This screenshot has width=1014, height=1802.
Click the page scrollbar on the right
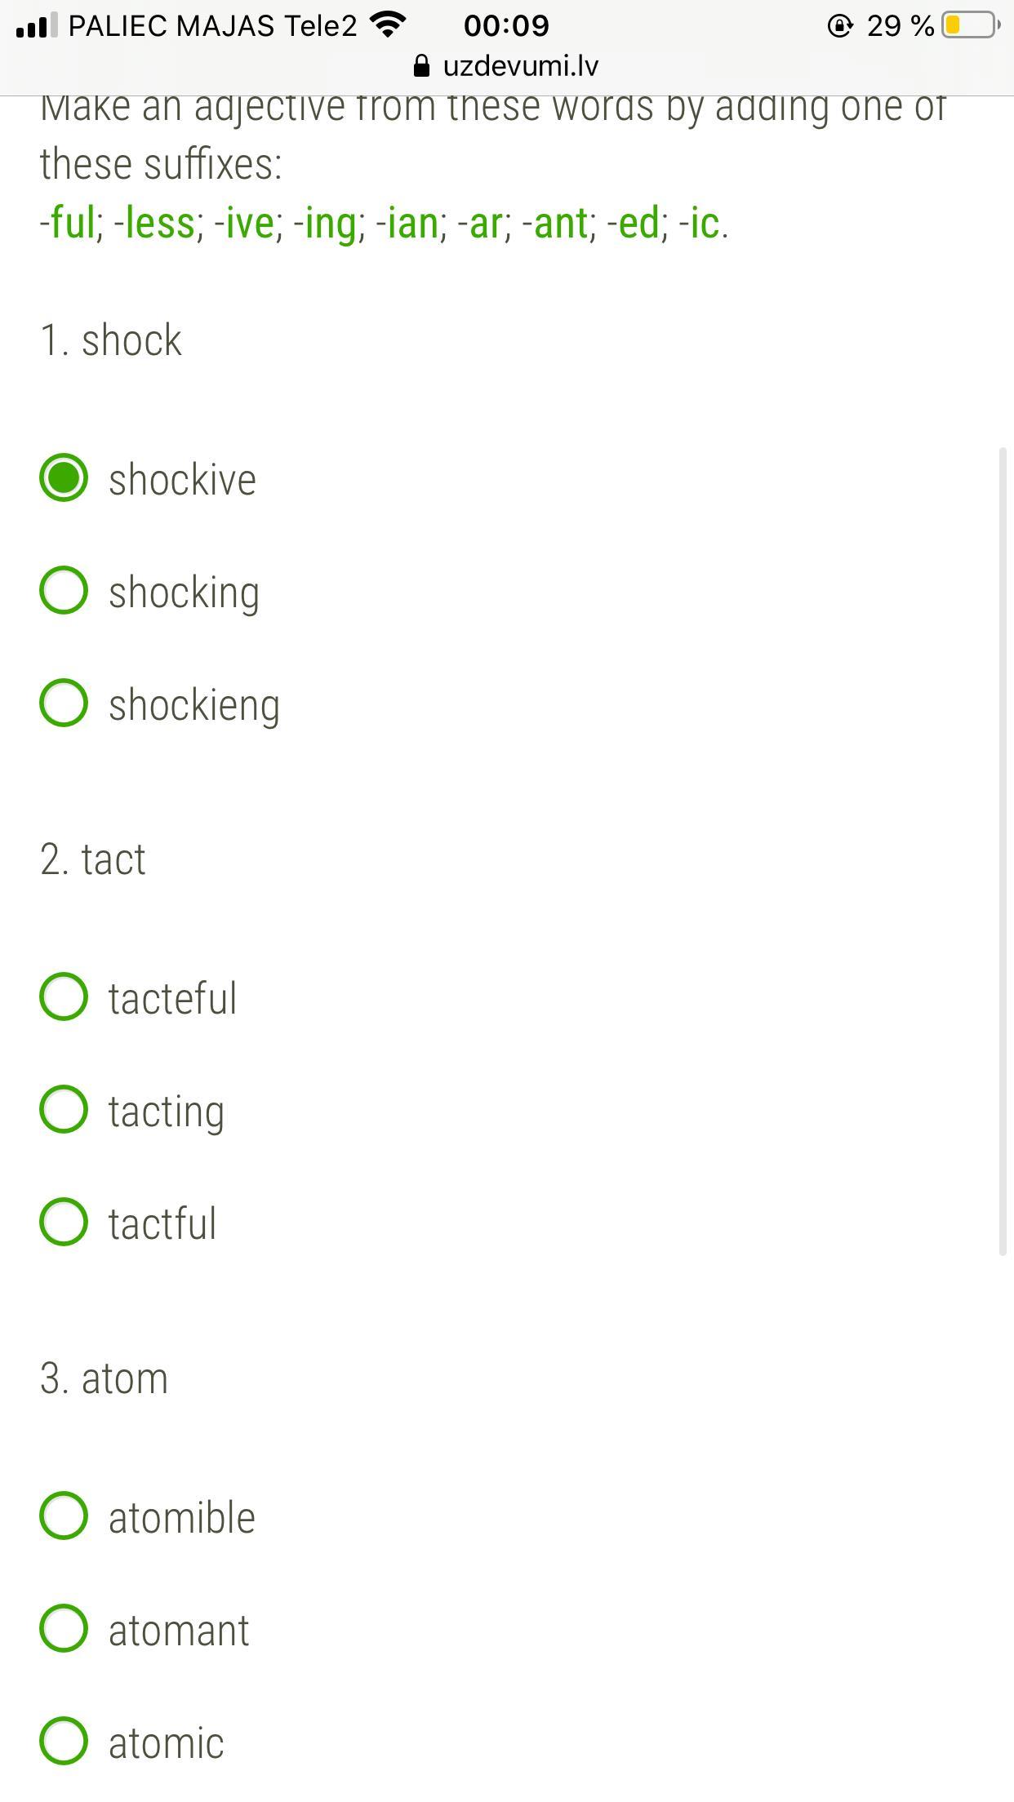[1003, 849]
